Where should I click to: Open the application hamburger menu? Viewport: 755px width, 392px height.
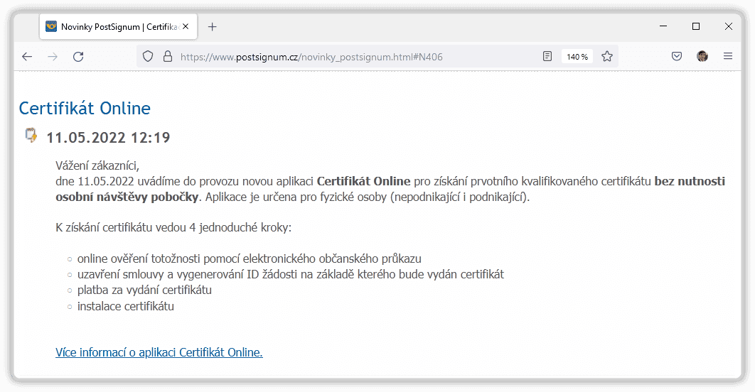pyautogui.click(x=727, y=57)
